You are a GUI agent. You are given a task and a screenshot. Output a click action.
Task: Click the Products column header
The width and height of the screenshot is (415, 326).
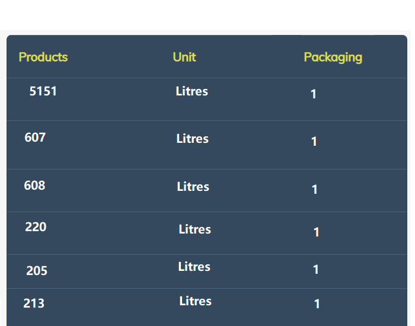(43, 57)
